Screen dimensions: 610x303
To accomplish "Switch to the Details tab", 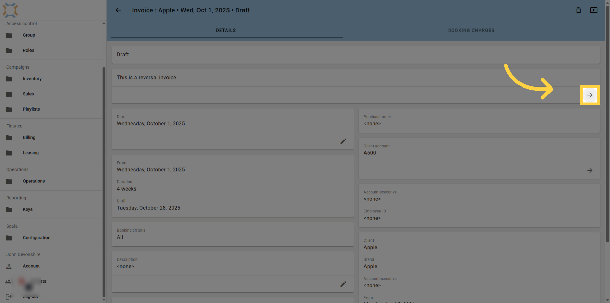I will (226, 30).
